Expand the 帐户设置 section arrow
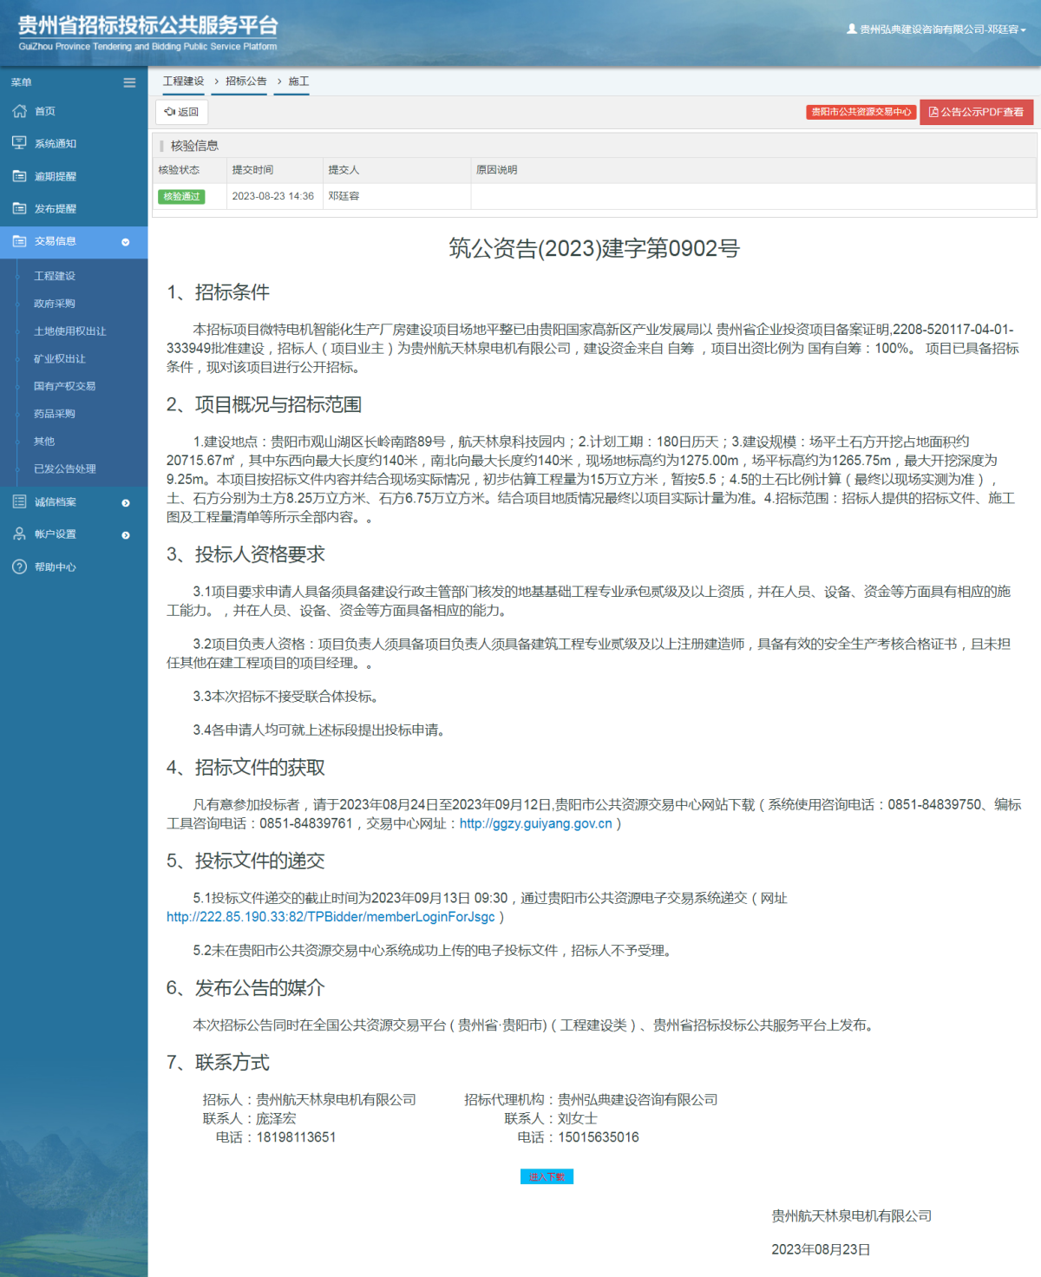 [127, 534]
